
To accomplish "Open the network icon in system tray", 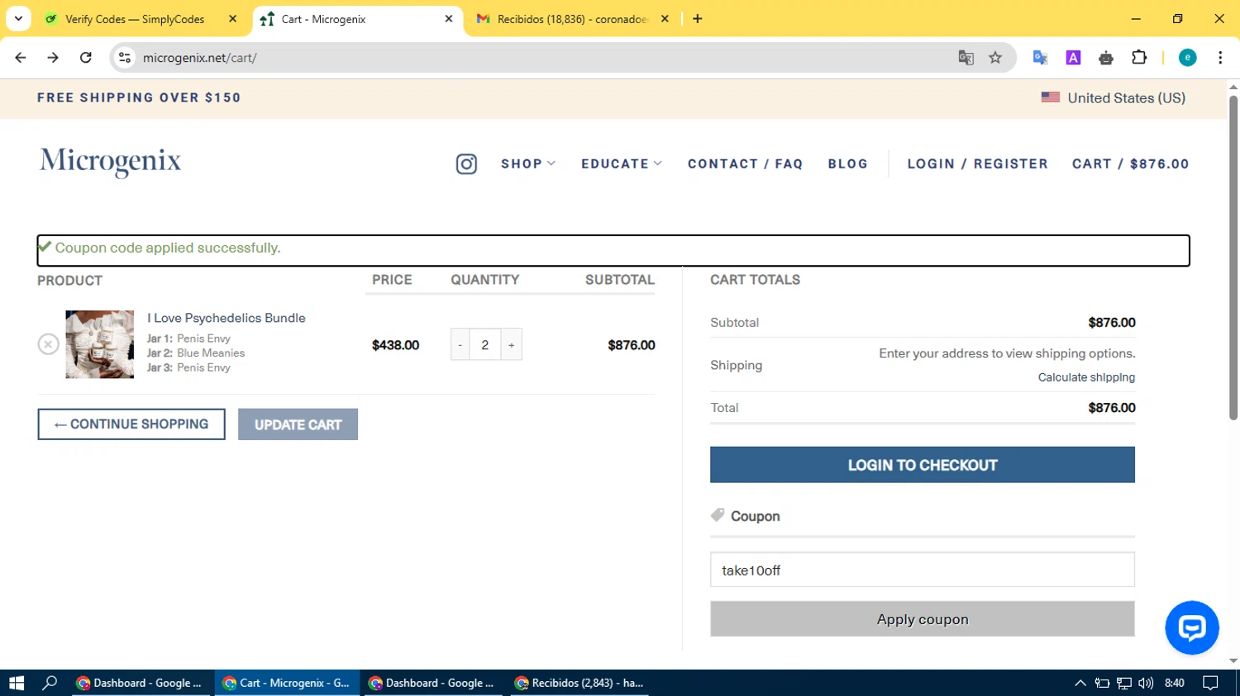I will (x=1124, y=683).
